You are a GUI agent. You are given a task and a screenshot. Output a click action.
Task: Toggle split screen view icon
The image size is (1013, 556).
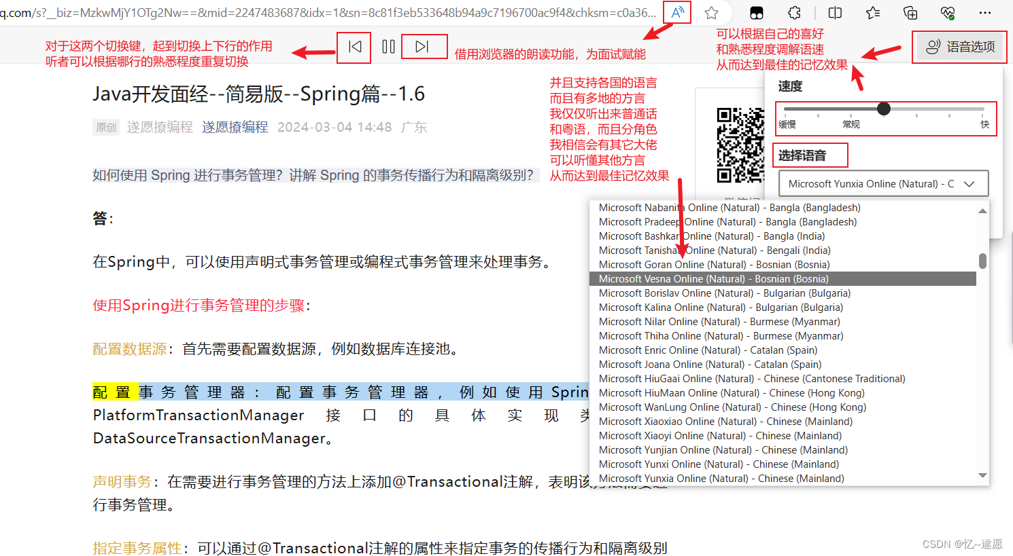835,13
